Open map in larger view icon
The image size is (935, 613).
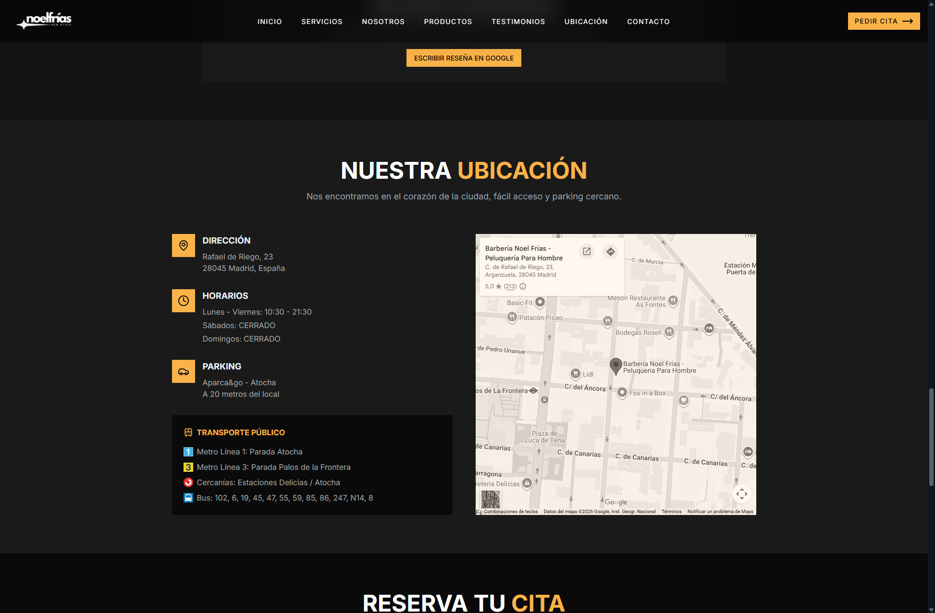tap(587, 251)
